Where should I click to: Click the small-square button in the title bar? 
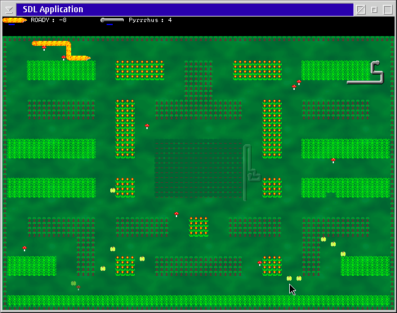[374, 10]
